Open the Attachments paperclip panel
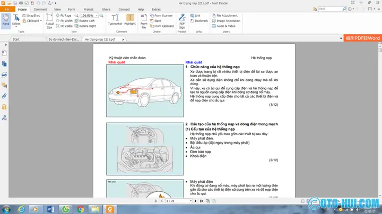 click(4, 96)
